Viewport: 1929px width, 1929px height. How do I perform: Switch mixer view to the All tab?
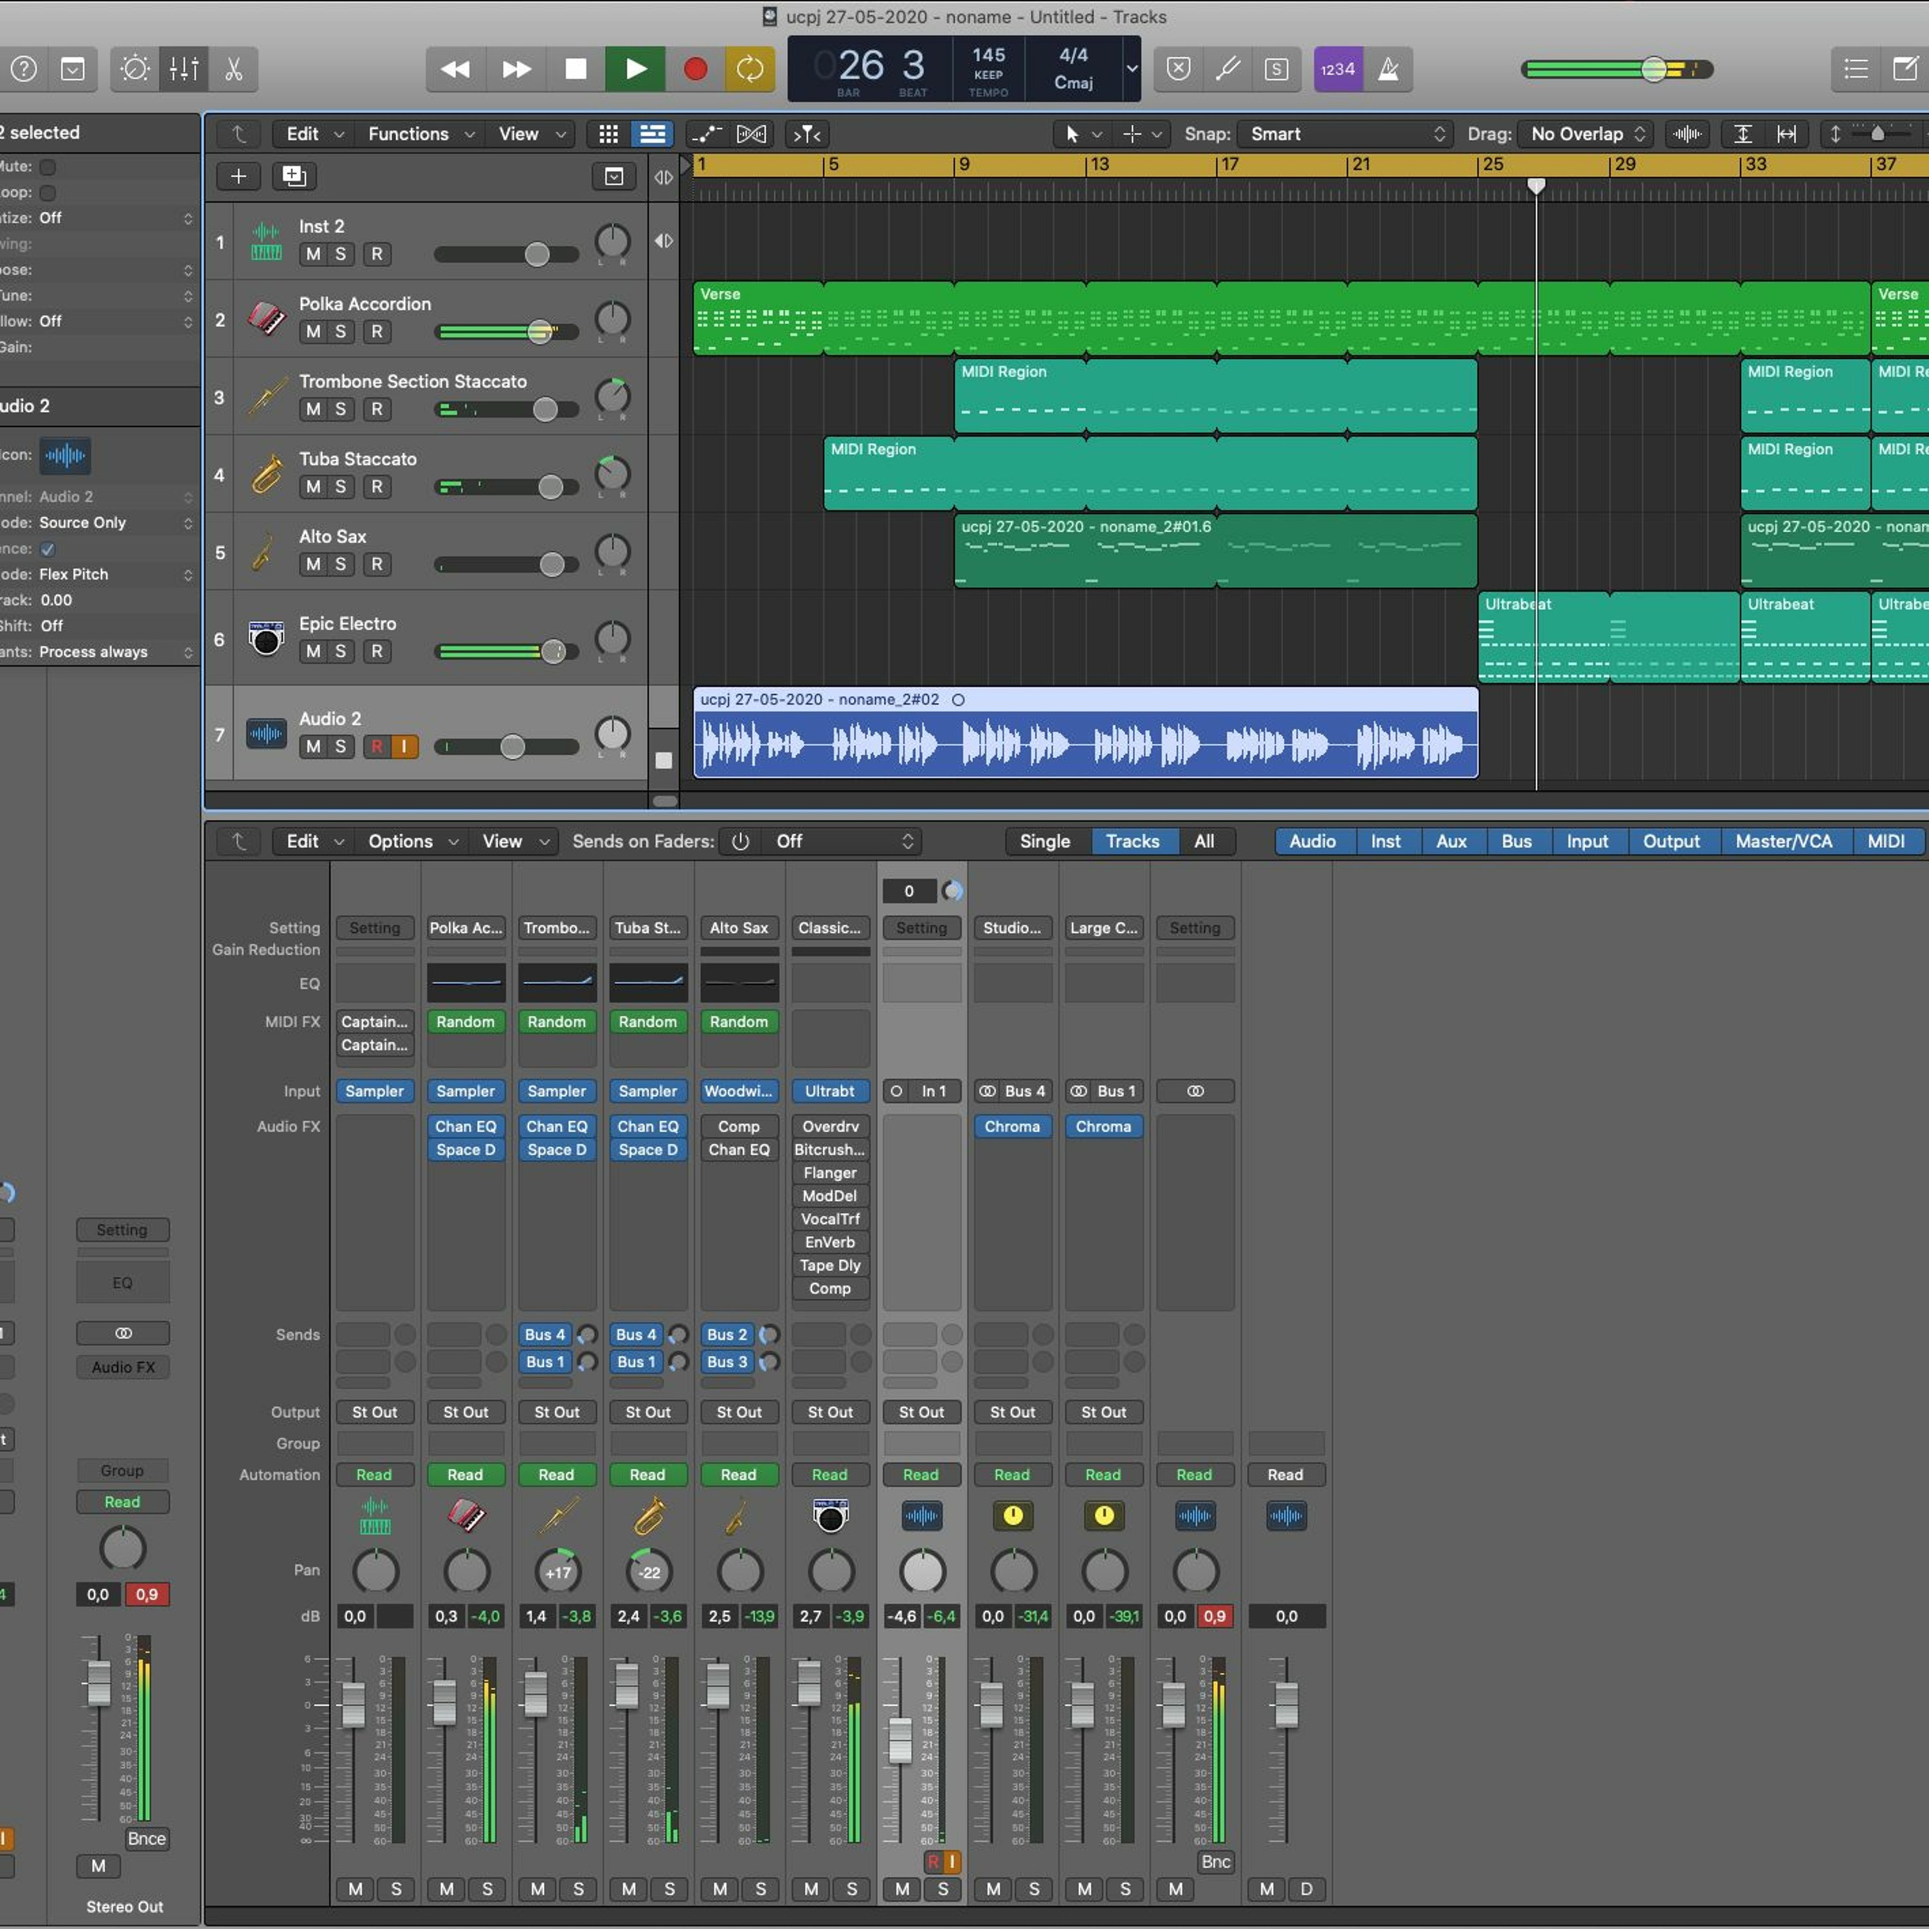tap(1204, 842)
